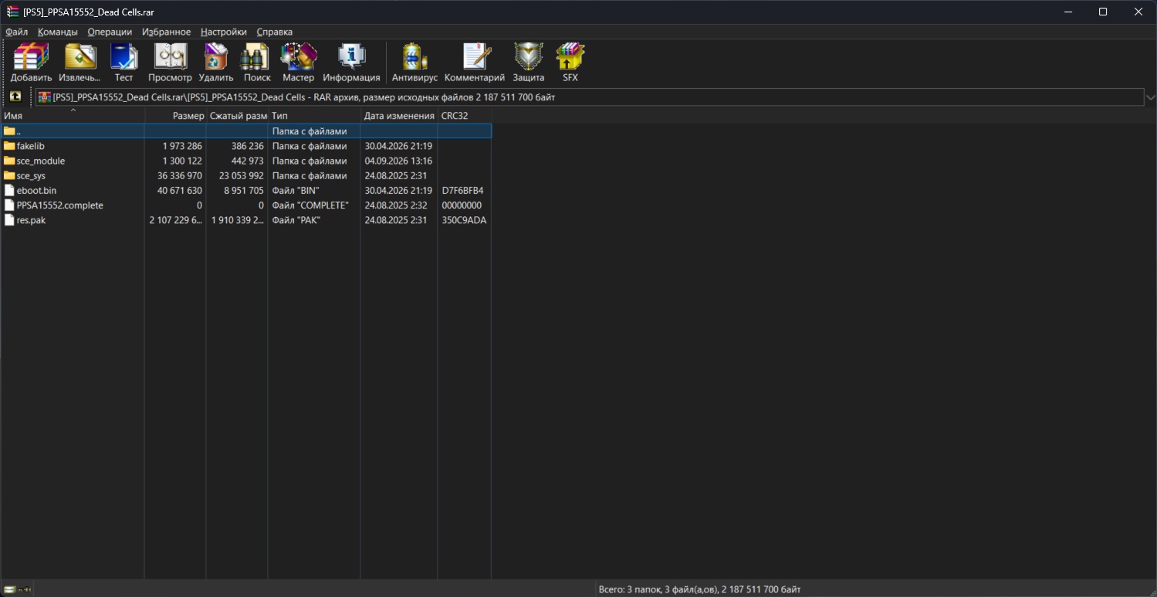Open the Комментарий toolbar icon
The image size is (1157, 597).
[x=475, y=63]
